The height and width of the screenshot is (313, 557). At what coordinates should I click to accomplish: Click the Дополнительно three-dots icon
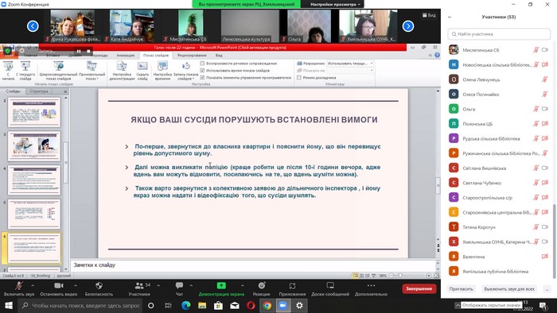pyautogui.click(x=371, y=286)
